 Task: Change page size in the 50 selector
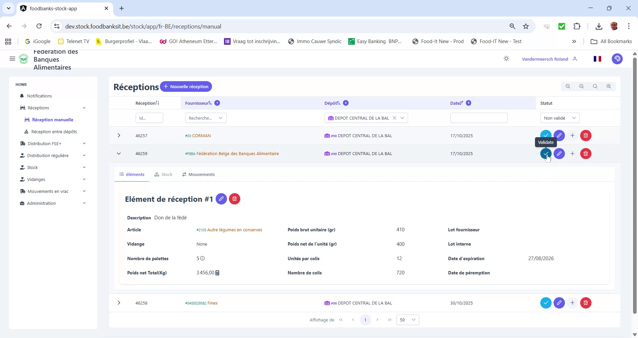point(407,320)
